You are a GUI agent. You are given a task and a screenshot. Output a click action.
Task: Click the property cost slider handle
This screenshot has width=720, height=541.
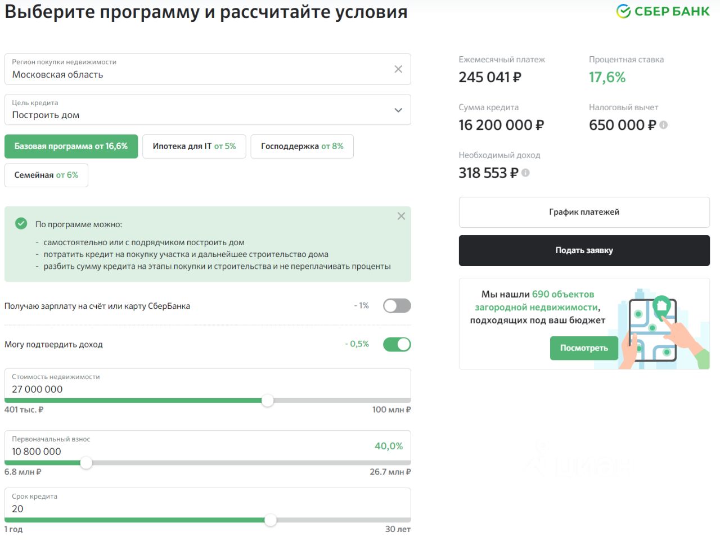tap(268, 400)
